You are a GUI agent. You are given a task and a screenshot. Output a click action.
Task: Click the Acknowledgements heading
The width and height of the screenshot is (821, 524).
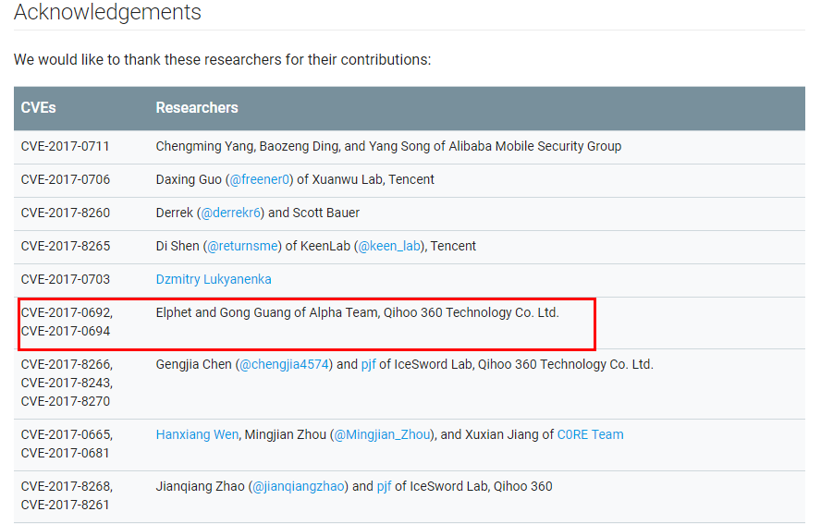(x=107, y=13)
